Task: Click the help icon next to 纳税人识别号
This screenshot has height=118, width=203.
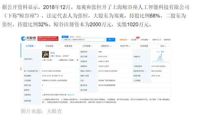Action: click(x=92, y=71)
